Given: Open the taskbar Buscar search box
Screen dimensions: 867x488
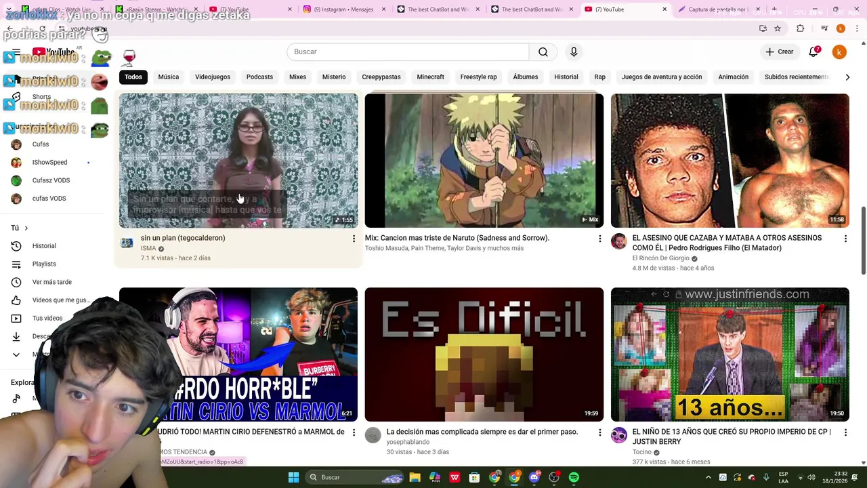Looking at the screenshot, I should click(x=354, y=478).
